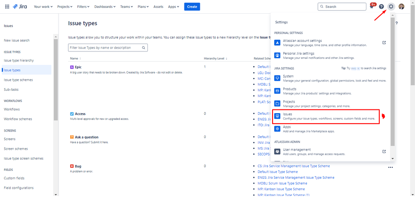Click the blue Create button

click(192, 7)
